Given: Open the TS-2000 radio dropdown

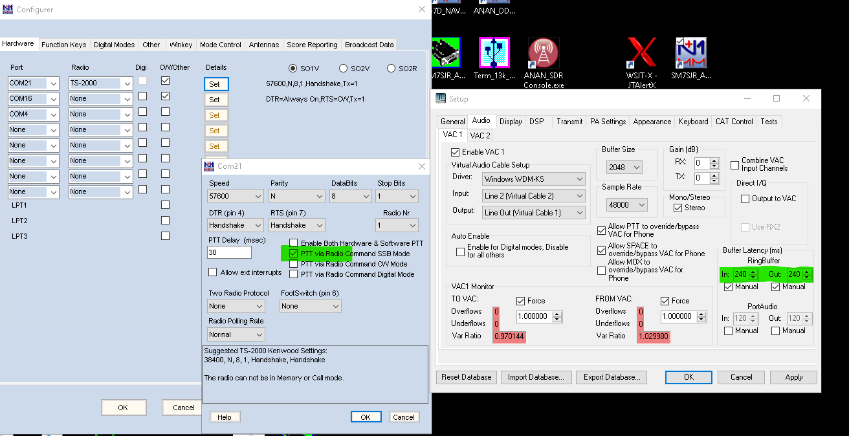Looking at the screenshot, I should point(127,83).
